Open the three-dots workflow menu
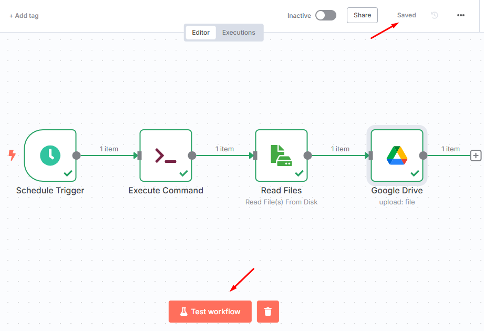484x331 pixels. (461, 15)
